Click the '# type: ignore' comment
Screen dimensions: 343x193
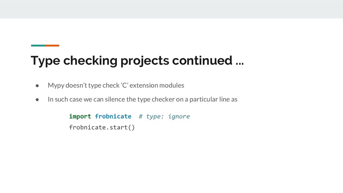[164, 116]
